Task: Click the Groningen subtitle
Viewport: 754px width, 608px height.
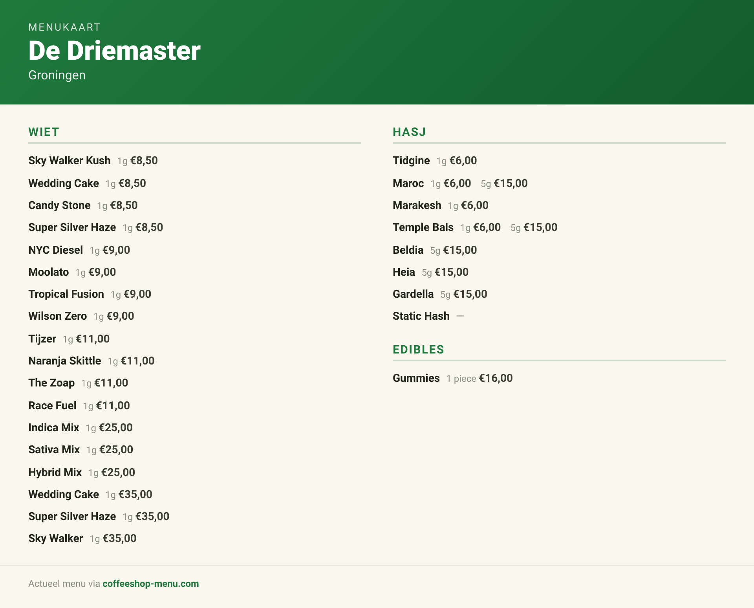Action: 57,75
